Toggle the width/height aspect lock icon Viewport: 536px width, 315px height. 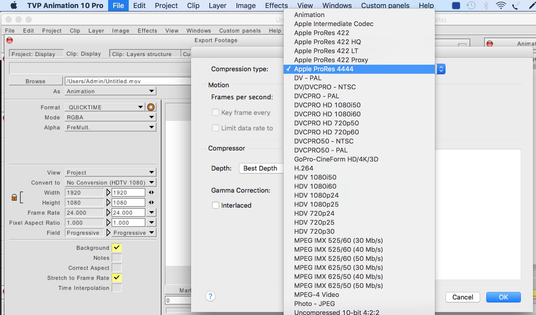pos(14,197)
